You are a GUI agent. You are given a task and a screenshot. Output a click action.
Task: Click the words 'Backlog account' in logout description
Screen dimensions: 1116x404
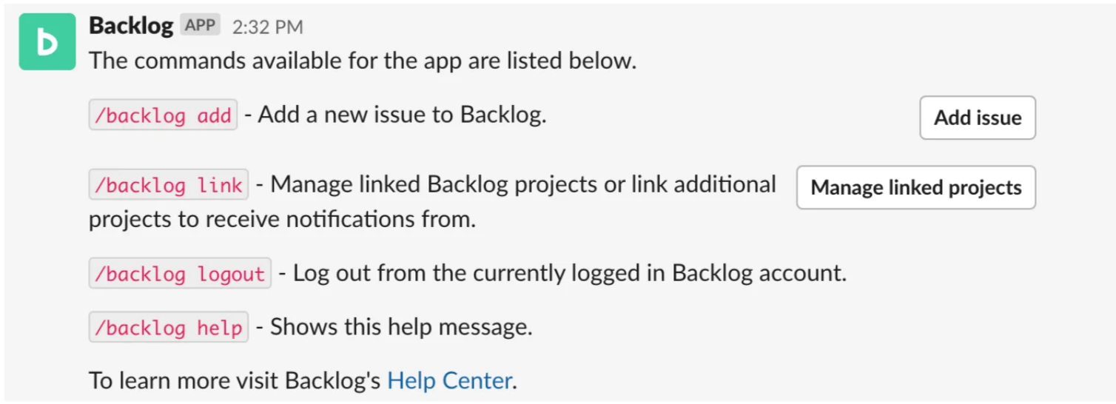point(758,273)
